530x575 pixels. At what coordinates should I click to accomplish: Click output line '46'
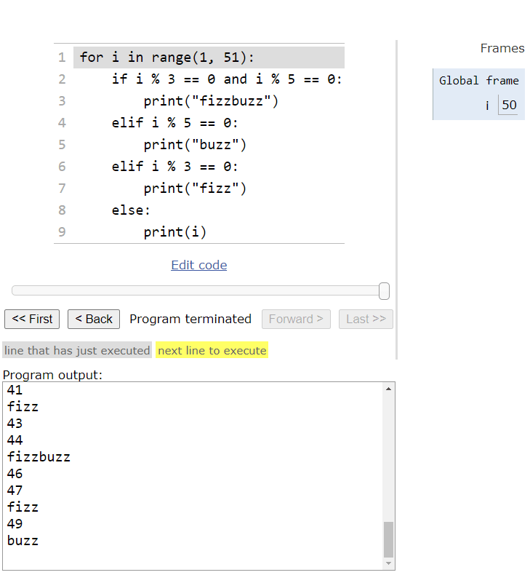point(15,474)
